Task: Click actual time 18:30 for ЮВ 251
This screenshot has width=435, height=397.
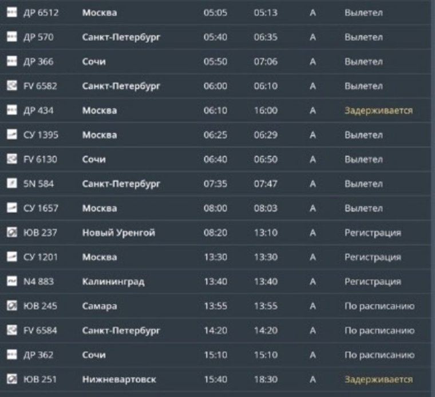Action: click(266, 379)
